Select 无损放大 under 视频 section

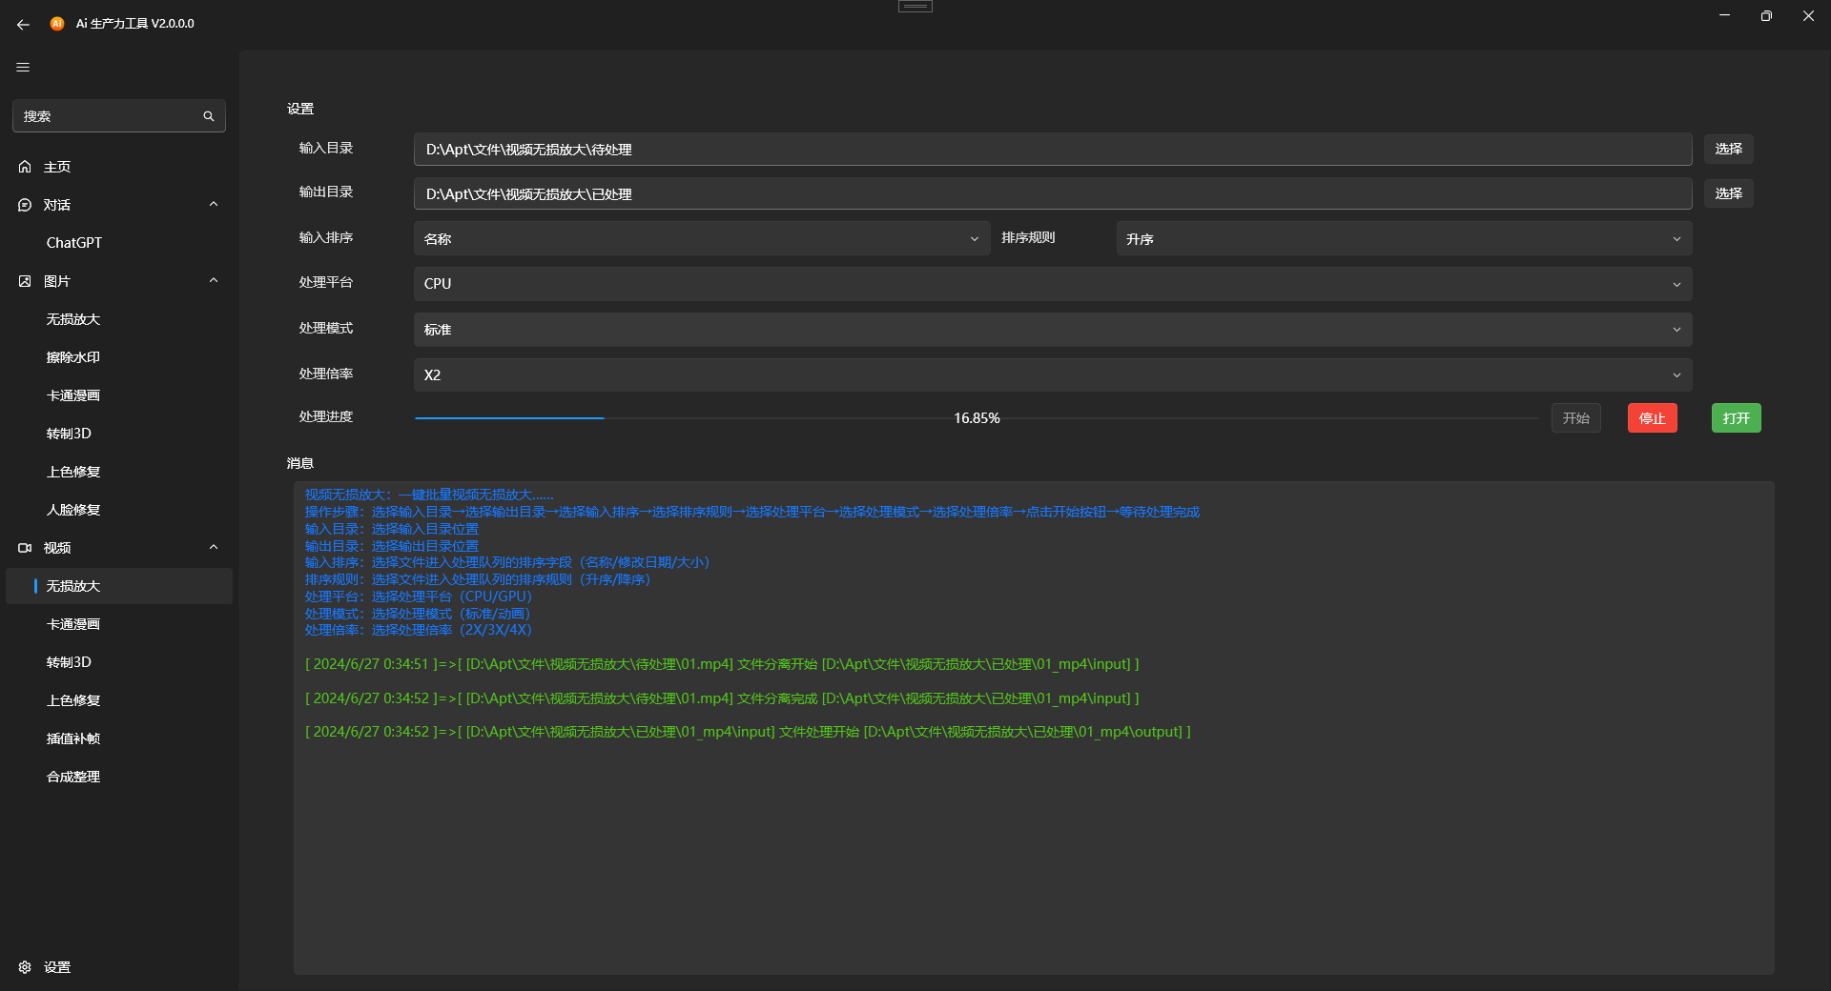click(119, 586)
